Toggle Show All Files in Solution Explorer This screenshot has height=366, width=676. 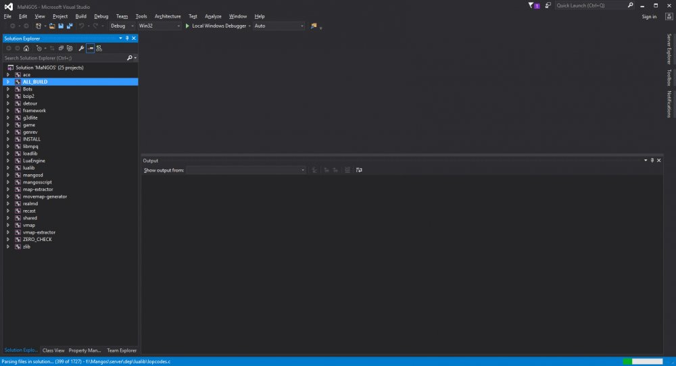click(x=70, y=48)
